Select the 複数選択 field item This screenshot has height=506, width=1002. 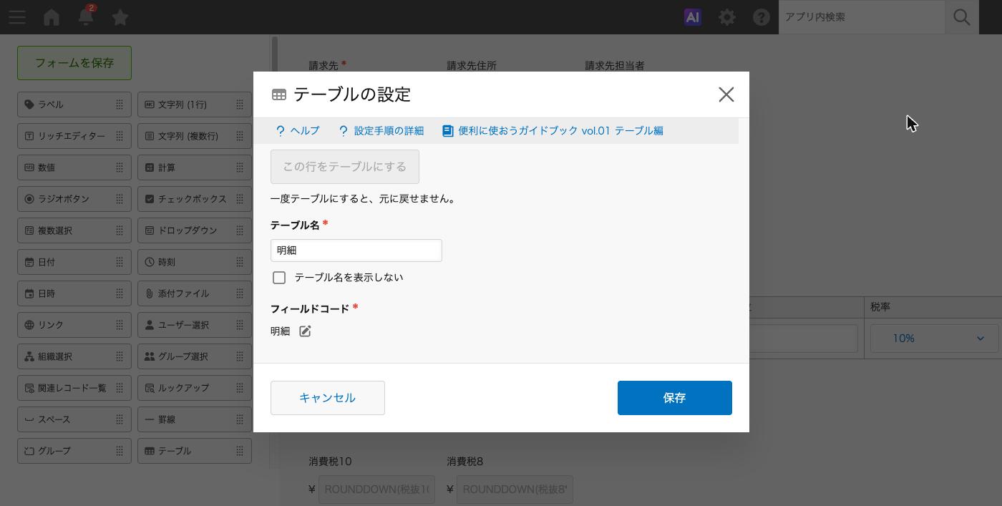(x=74, y=230)
